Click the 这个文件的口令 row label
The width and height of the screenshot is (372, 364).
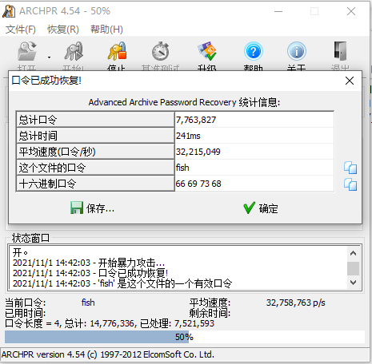coord(95,168)
